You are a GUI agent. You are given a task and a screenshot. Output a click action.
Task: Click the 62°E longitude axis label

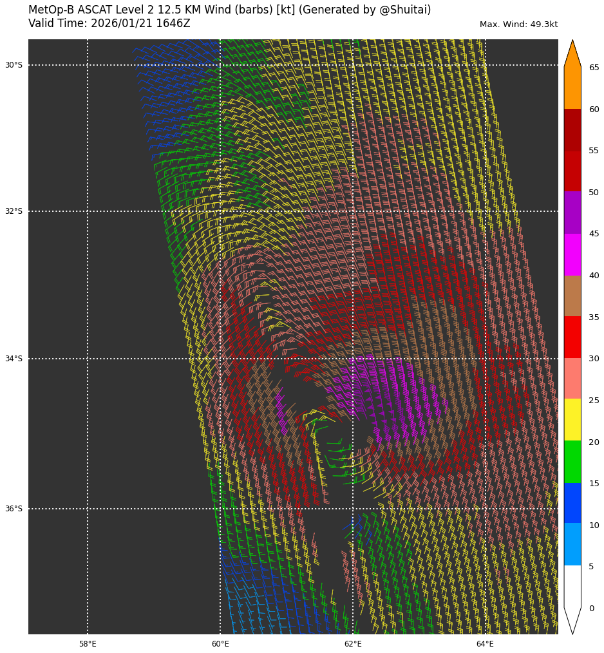353,644
